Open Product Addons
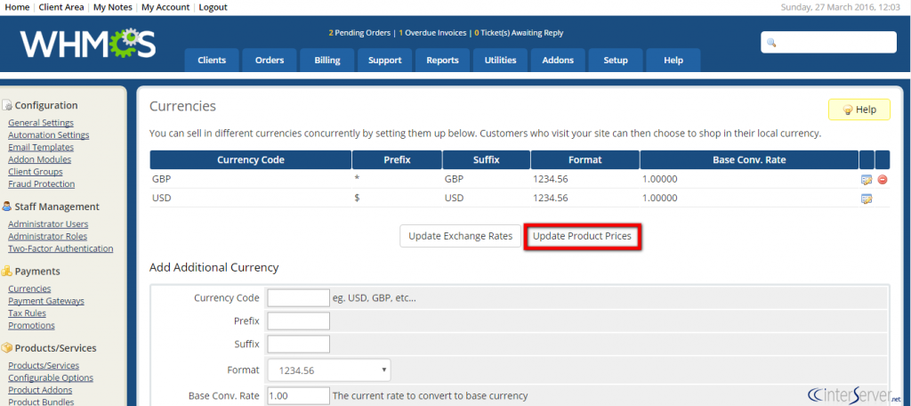The image size is (911, 406). pos(40,390)
